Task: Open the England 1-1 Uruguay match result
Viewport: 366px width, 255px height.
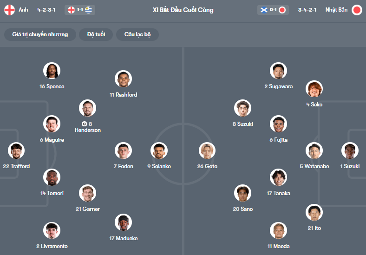Action: [79, 10]
